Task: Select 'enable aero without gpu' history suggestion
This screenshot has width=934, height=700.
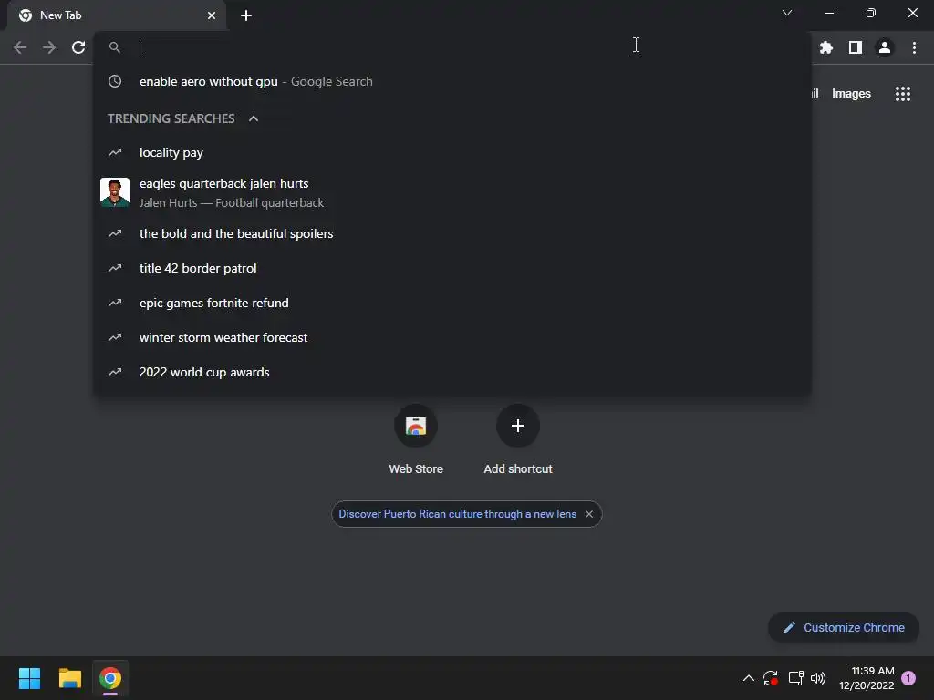Action: tap(452, 81)
